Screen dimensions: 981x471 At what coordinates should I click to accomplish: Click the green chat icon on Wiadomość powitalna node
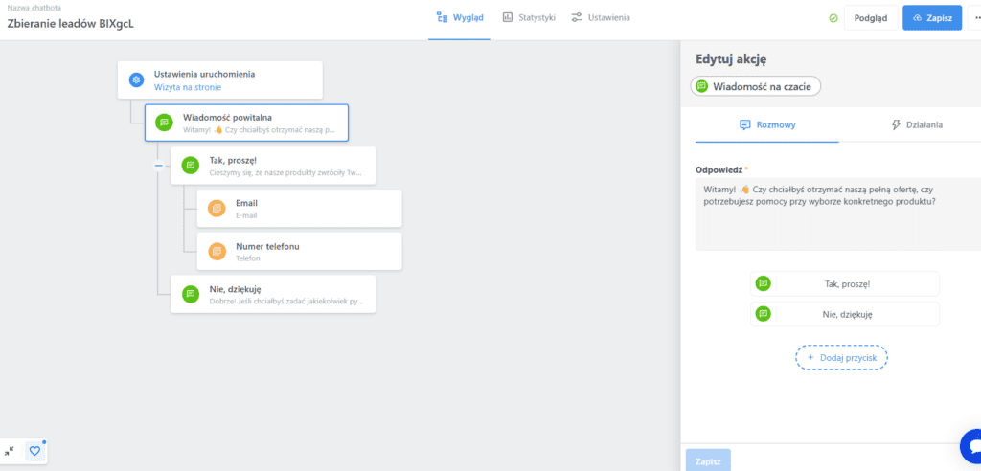[x=164, y=123]
